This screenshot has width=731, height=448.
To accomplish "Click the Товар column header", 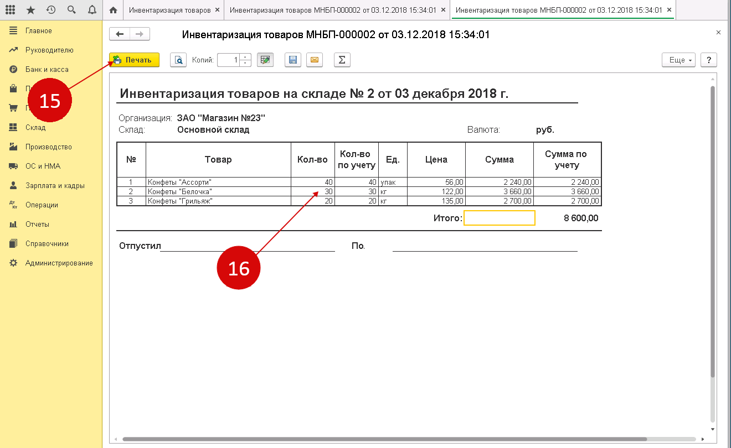I will point(218,159).
